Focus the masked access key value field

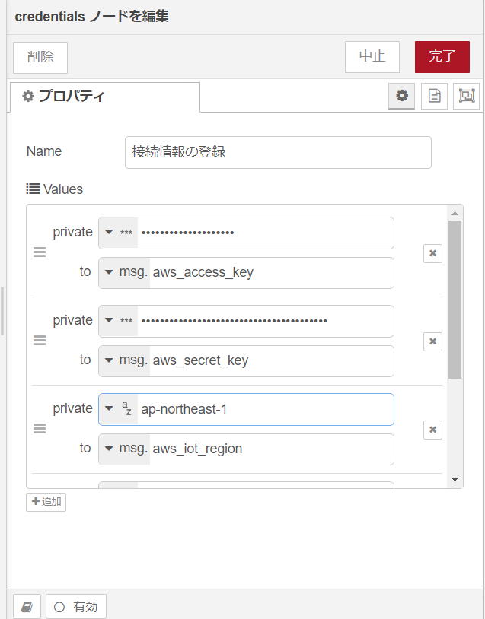[x=265, y=233]
